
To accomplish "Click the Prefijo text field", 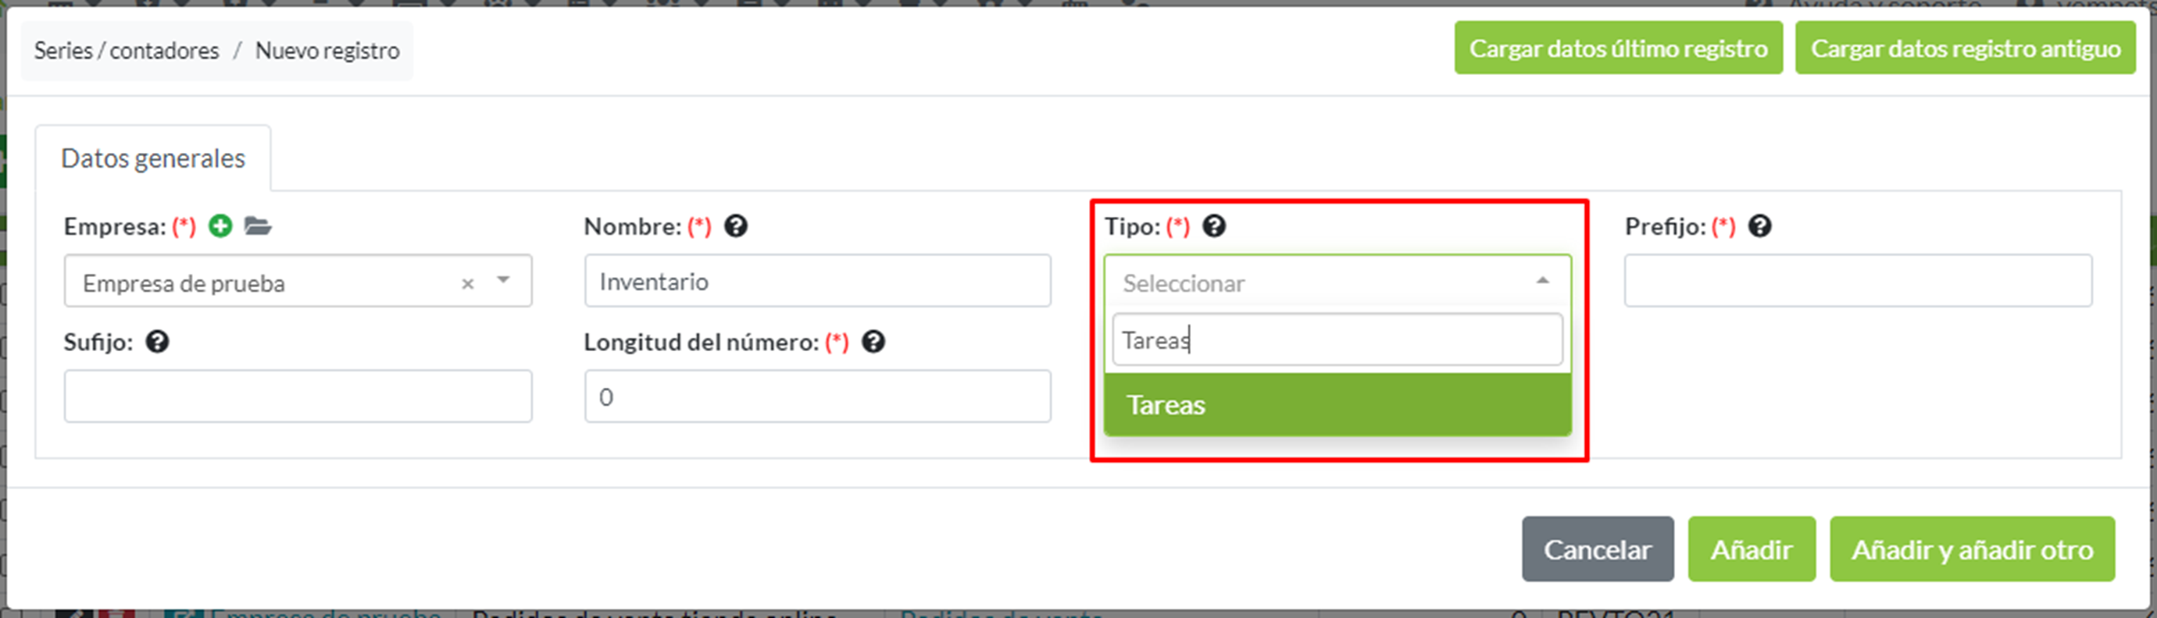I will tap(1857, 281).
